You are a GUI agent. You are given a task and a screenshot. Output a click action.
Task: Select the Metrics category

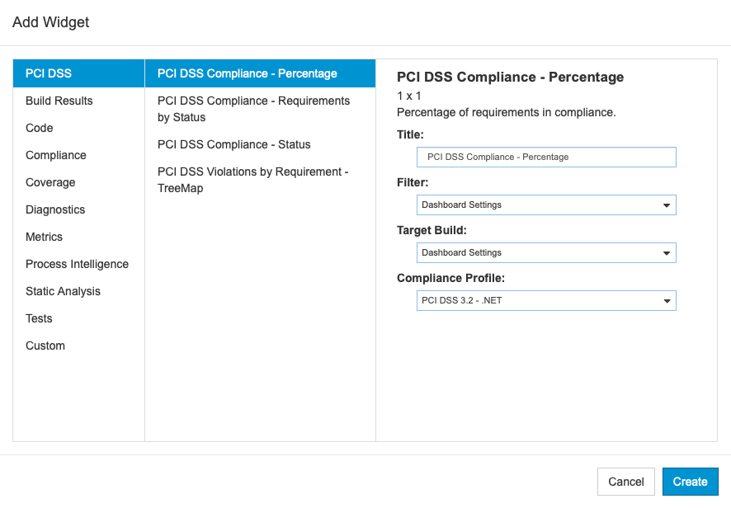(78, 237)
